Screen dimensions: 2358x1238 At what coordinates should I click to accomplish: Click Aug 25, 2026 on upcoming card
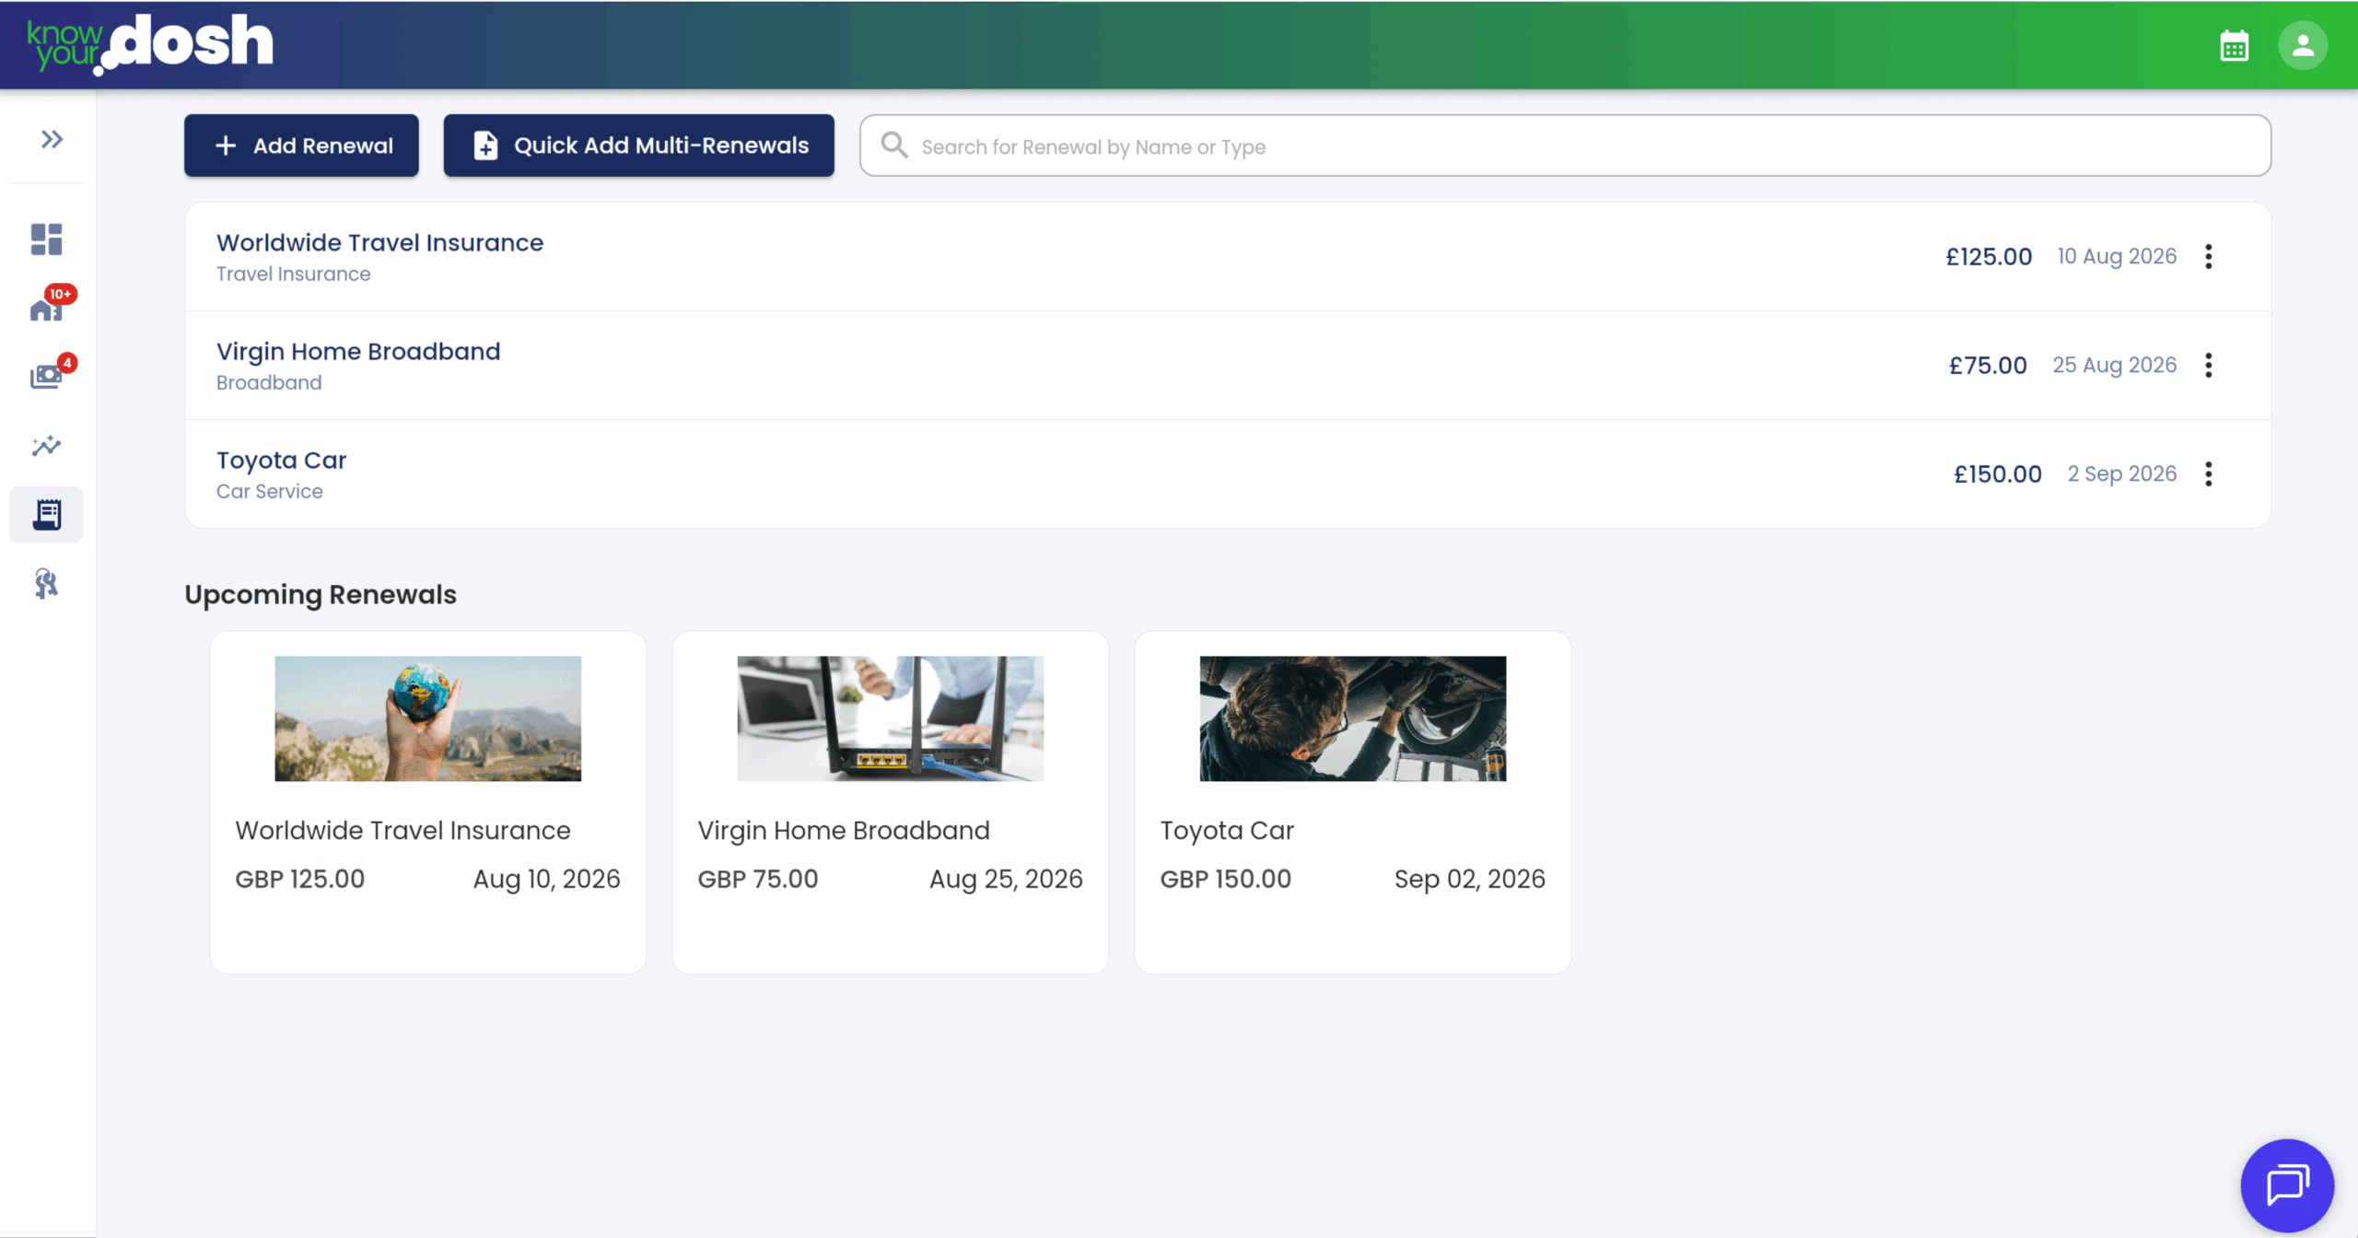click(1006, 880)
